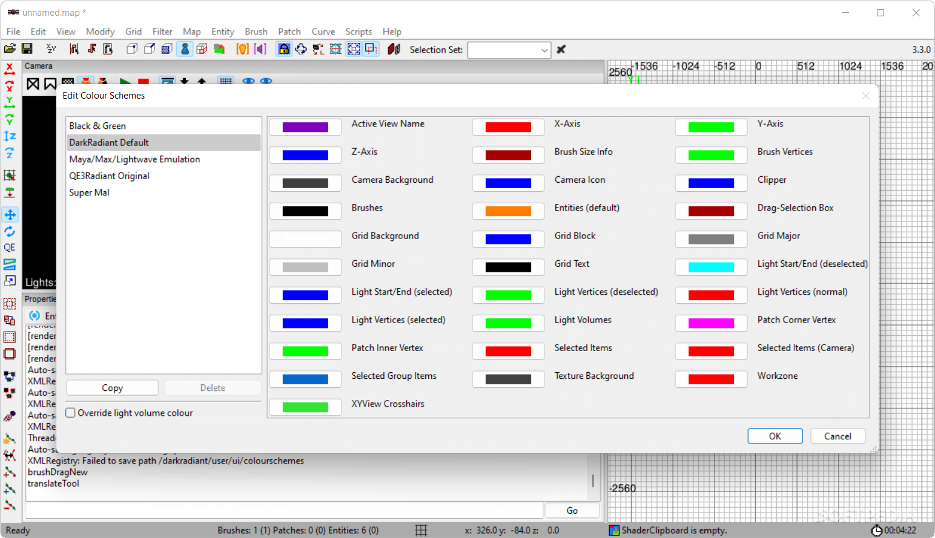Viewport: 935px width, 538px height.
Task: Select the Black & Green scheme
Action: point(164,126)
